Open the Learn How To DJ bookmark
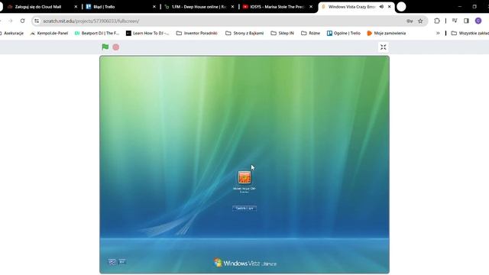 [x=147, y=33]
